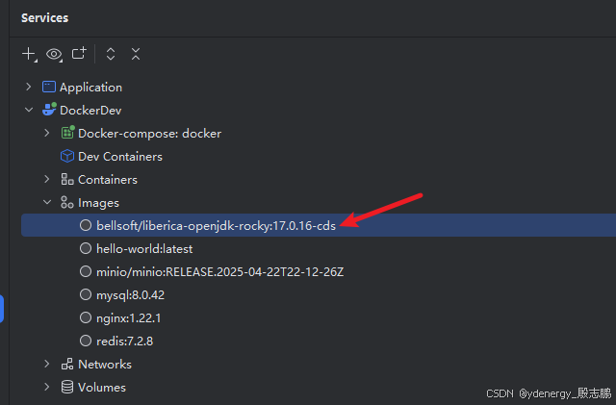Image resolution: width=616 pixels, height=405 pixels.
Task: Click the Dev Containers cube icon
Action: tap(67, 156)
